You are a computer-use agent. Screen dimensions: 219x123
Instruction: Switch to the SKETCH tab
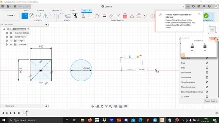[x=87, y=11]
